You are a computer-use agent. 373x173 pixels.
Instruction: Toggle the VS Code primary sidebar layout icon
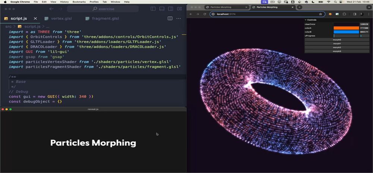(153, 9)
